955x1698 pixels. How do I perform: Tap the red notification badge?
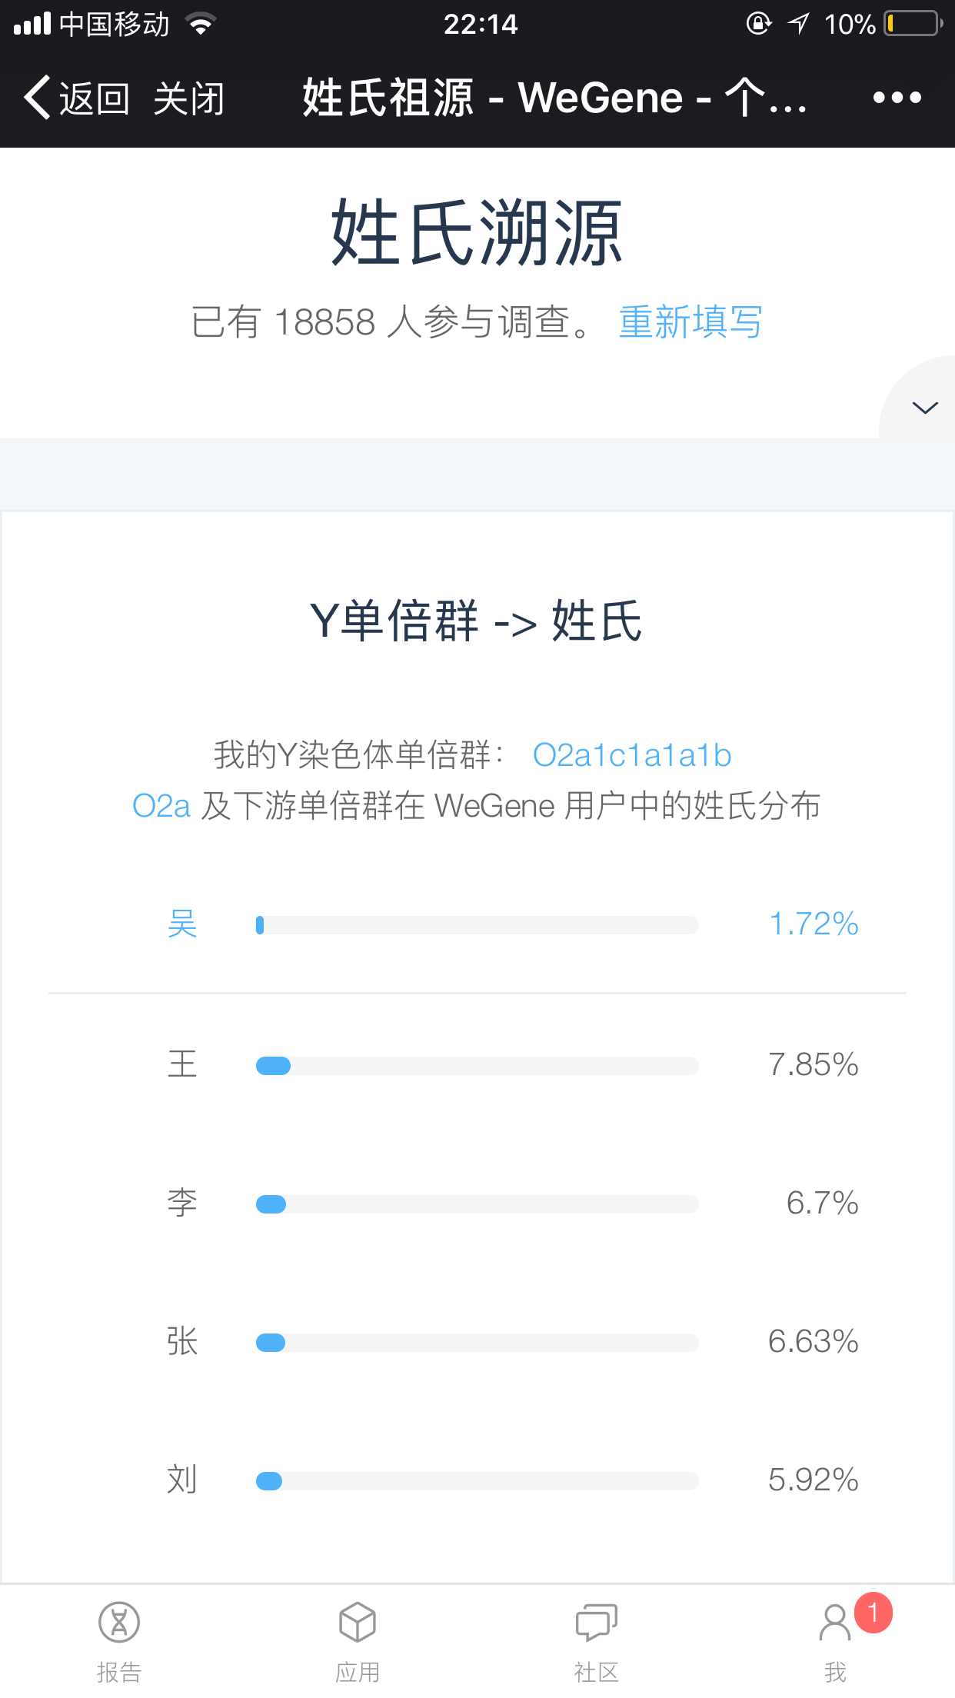point(873,1613)
